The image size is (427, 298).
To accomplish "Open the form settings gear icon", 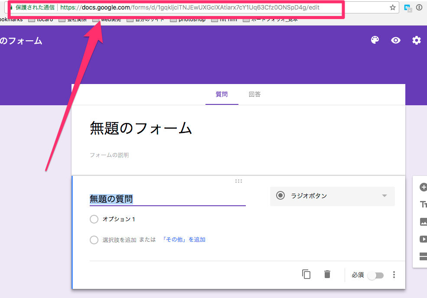I will (416, 40).
